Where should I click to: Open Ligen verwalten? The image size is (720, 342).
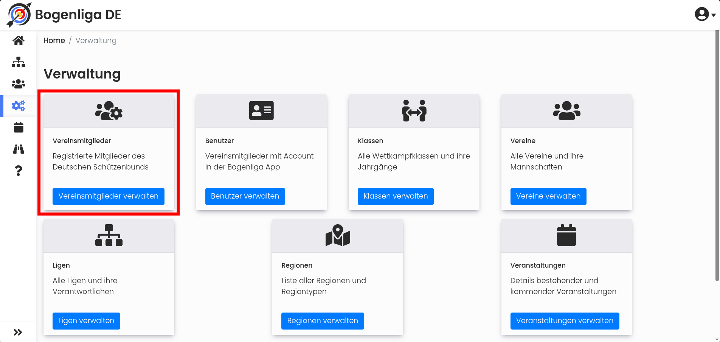click(x=86, y=321)
